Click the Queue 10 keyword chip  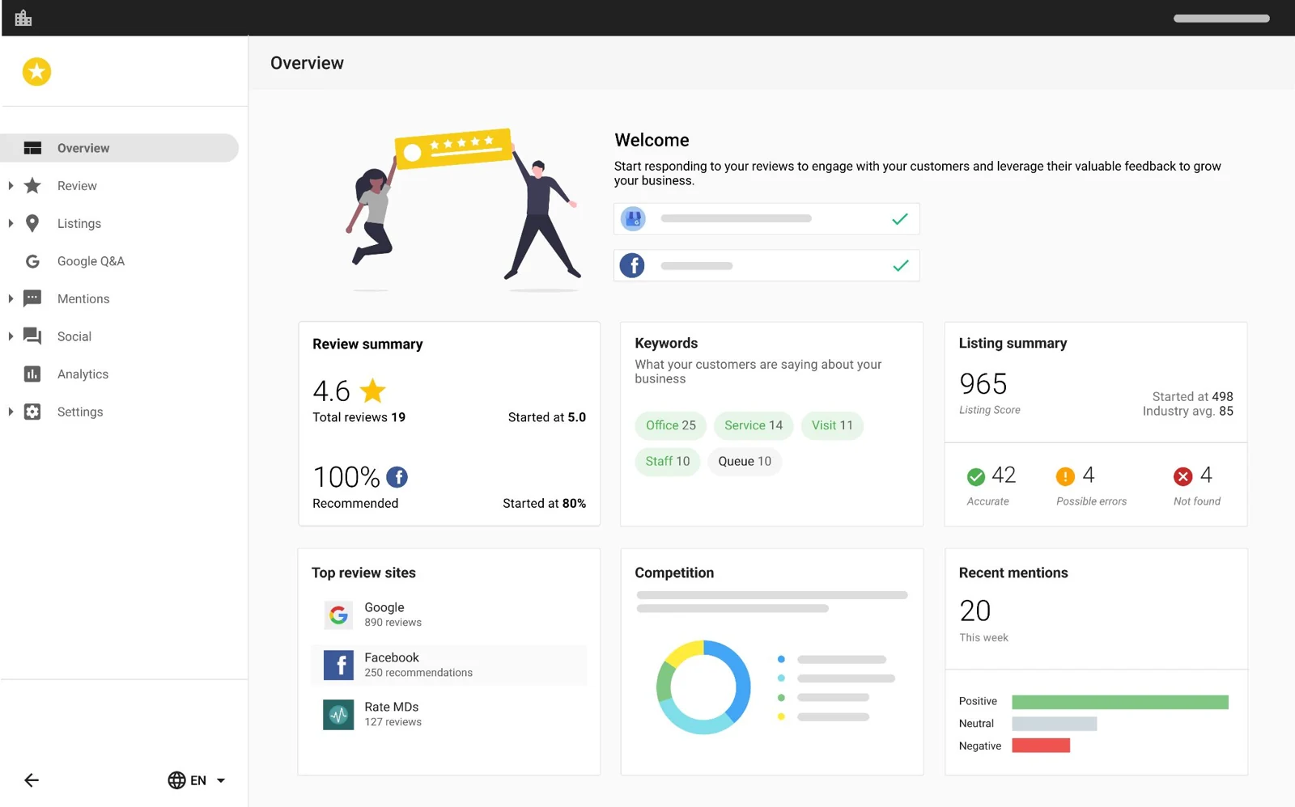click(x=745, y=461)
